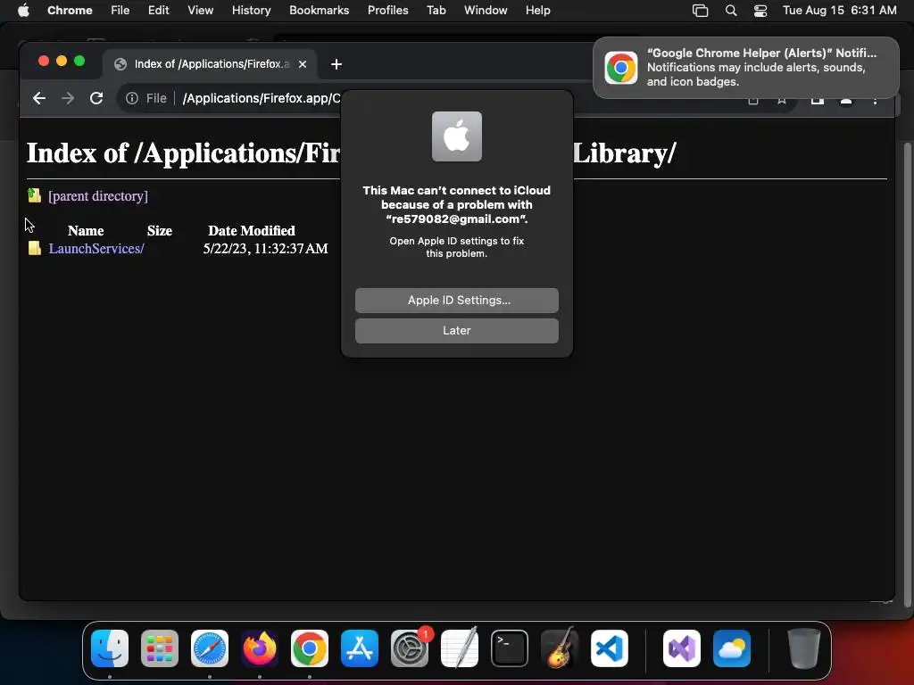Click the Google Chrome Helper notification banner
Viewport: 914px width, 685px height.
click(746, 68)
